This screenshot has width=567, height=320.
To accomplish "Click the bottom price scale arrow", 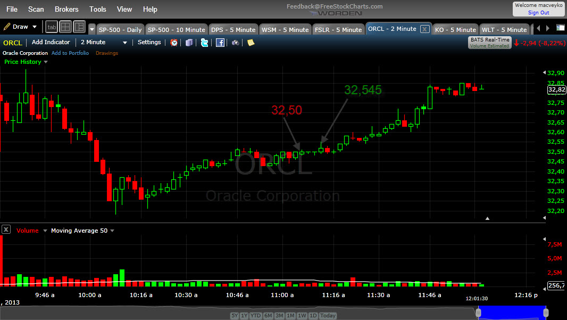I will point(544,218).
